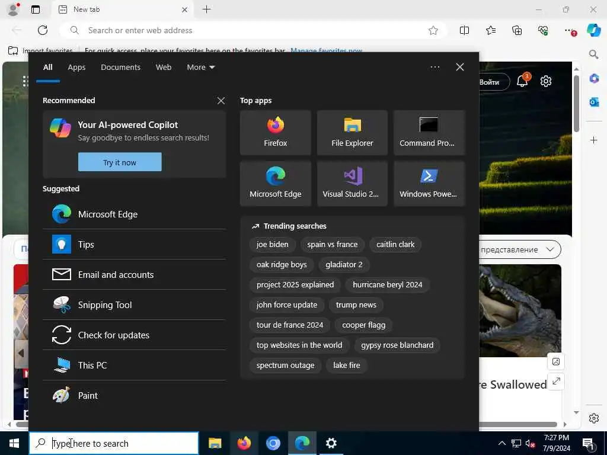Switch to Documents search tab

pyautogui.click(x=120, y=68)
